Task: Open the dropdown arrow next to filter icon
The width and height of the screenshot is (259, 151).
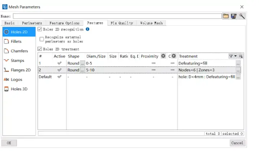Action: (x=236, y=56)
